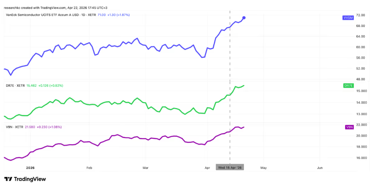Click the DR7E 15.462 last price value
This screenshot has width=373, height=184.
click(31, 85)
